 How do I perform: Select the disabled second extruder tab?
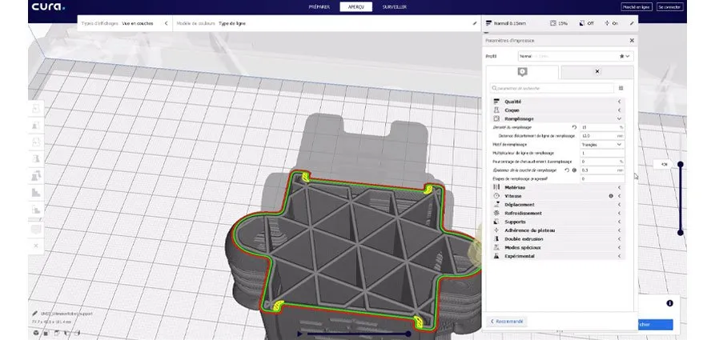pos(597,71)
